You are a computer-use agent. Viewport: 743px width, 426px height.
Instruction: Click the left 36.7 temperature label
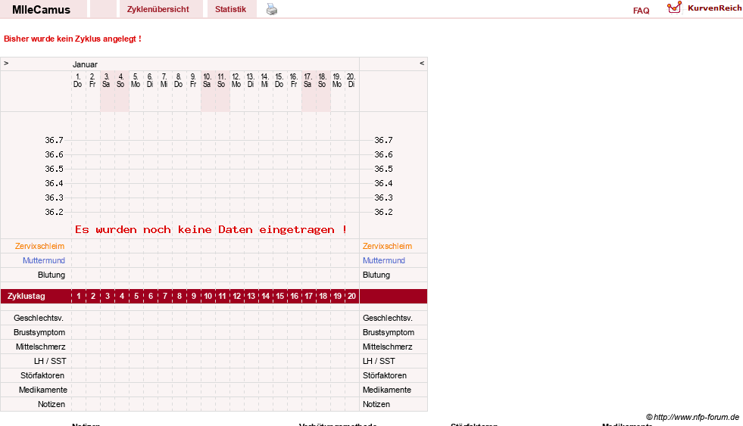click(x=54, y=140)
